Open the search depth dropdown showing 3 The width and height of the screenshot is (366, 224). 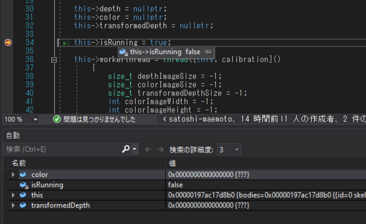(x=237, y=150)
